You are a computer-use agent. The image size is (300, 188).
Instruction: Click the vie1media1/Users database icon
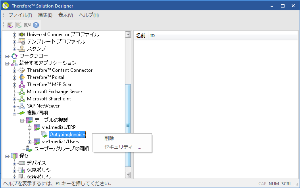[x=37, y=142]
